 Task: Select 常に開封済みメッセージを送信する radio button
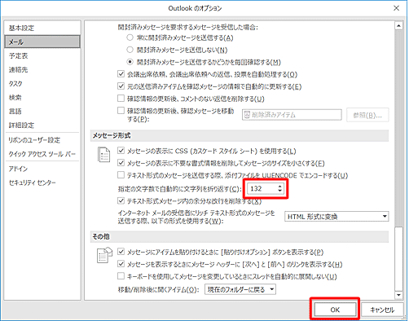(130, 37)
